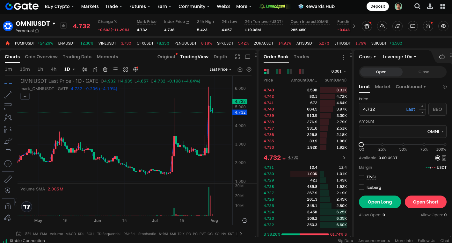Collapse the chart indicator legend
Screen dimensions: 452x243
(25, 96)
